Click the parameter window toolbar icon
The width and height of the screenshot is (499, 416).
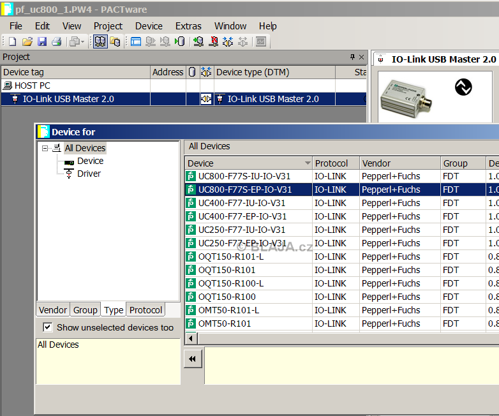[x=136, y=41]
